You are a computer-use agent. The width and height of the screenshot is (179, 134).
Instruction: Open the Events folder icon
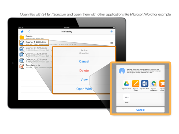click(22, 37)
